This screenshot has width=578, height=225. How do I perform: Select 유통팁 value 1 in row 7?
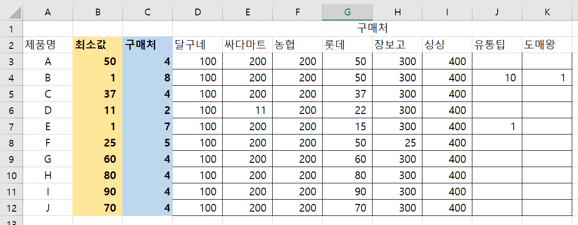pos(497,126)
